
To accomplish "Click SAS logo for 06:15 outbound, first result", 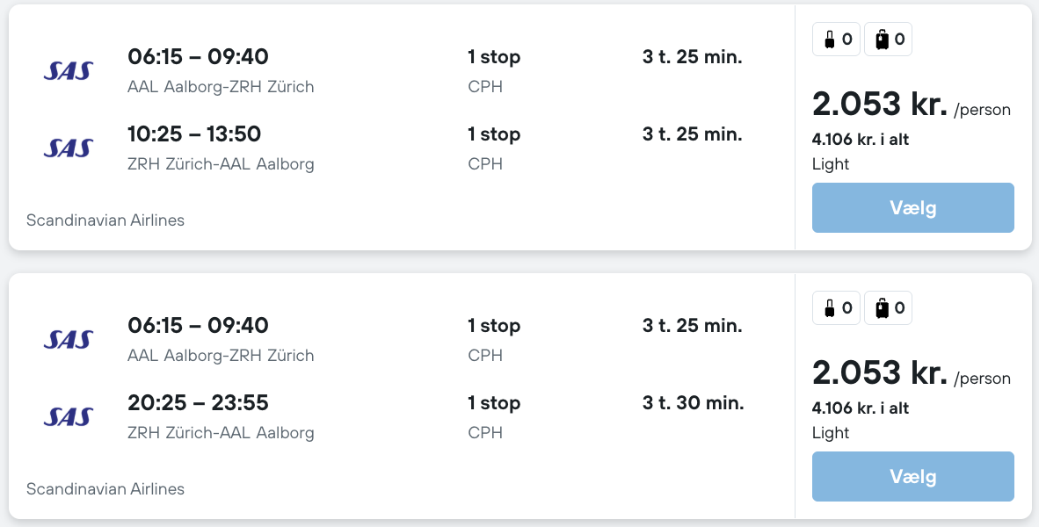I will click(68, 71).
